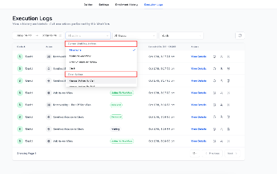Click the start date in the date range

pyautogui.click(x=24, y=36)
